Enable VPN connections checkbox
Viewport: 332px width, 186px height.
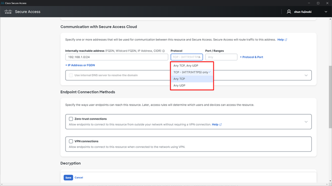(71, 141)
